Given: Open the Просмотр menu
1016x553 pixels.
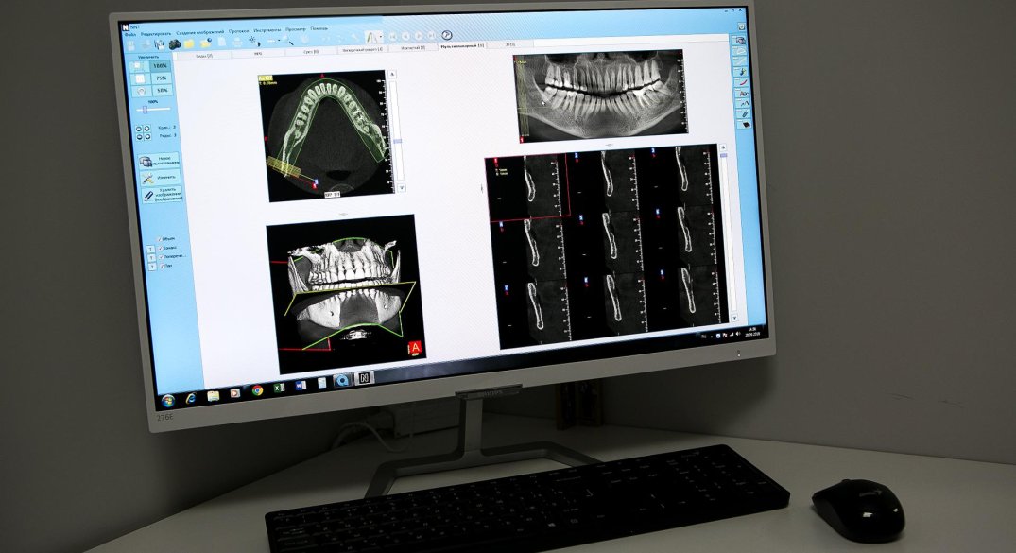Looking at the screenshot, I should [x=296, y=29].
